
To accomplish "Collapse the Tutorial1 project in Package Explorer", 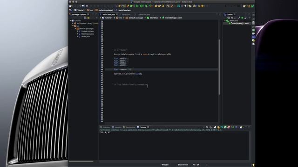I will tap(70, 20).
